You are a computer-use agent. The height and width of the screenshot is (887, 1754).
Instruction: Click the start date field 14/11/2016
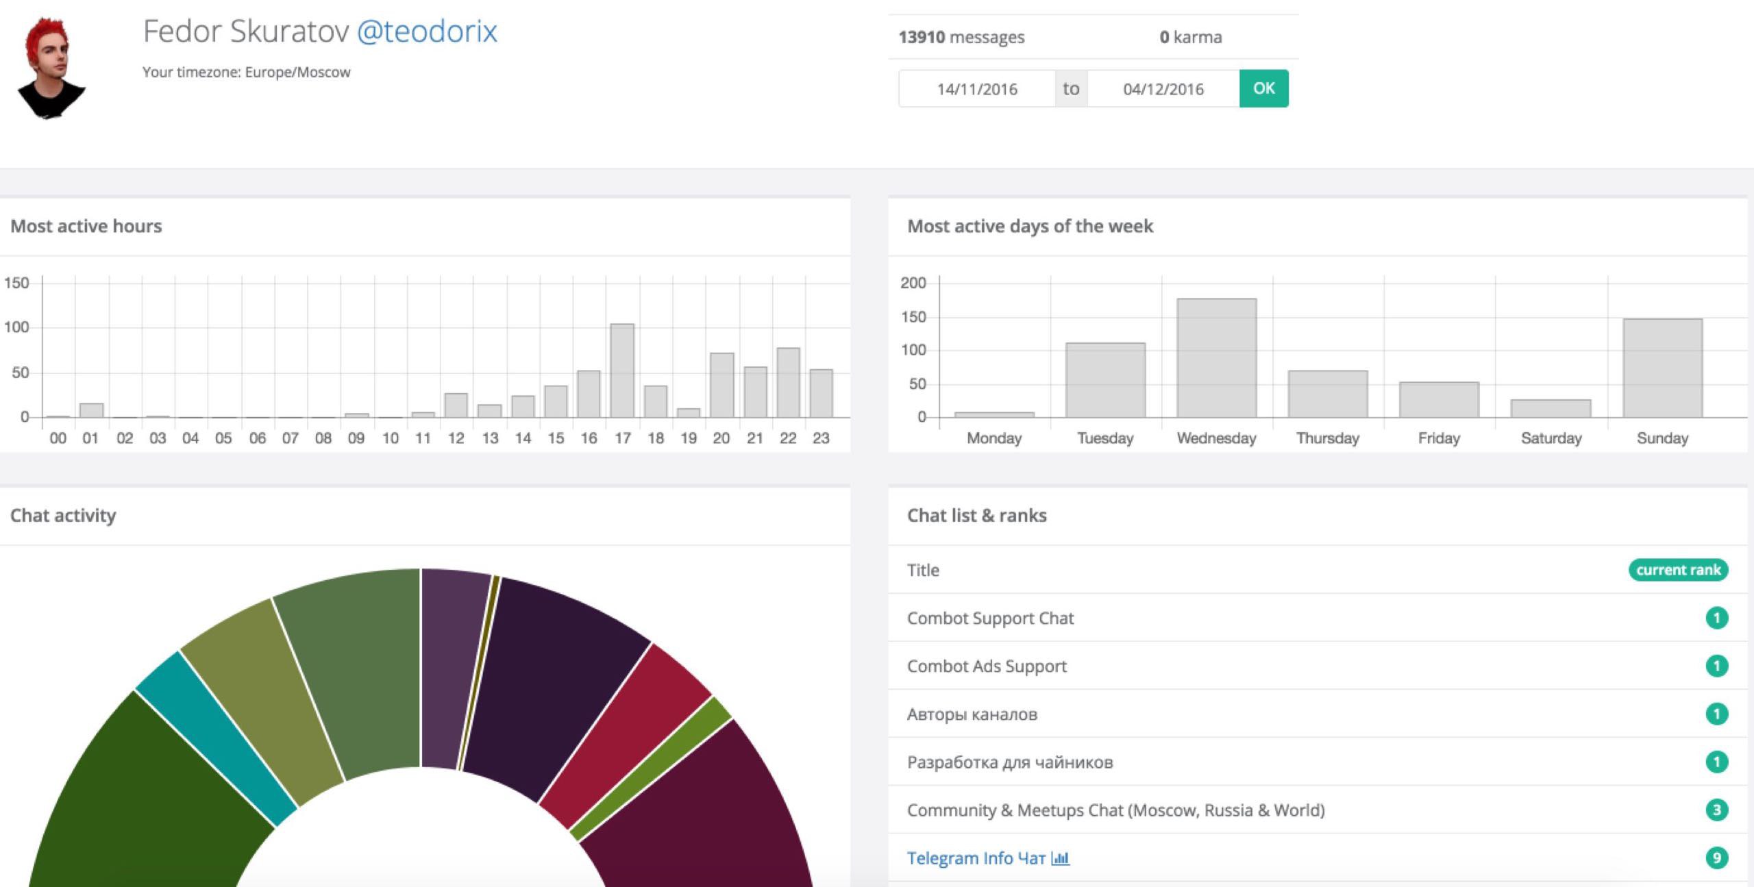[x=977, y=89]
